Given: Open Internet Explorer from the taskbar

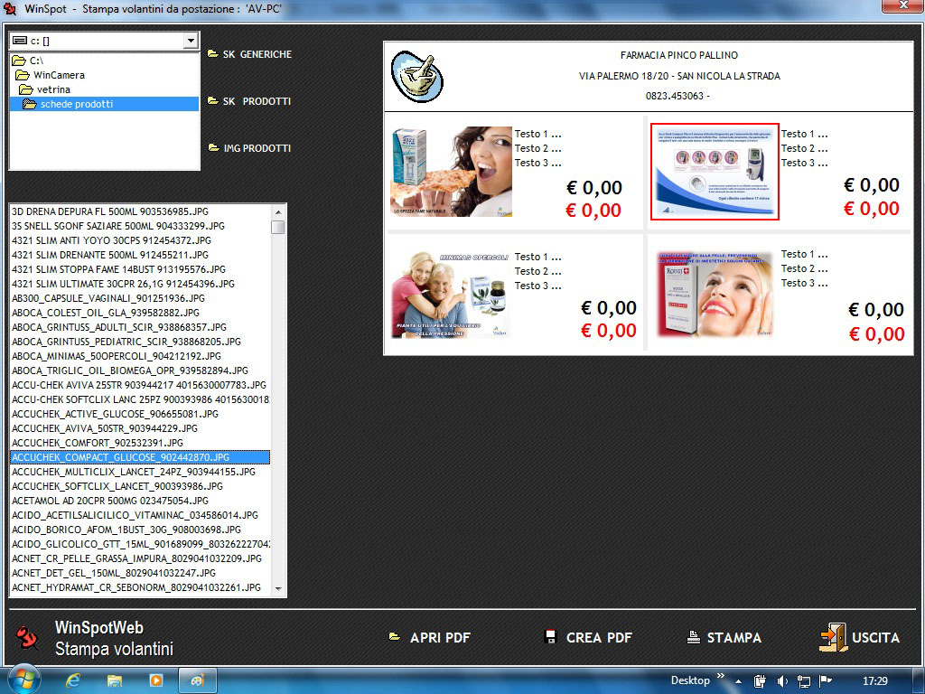Looking at the screenshot, I should pos(73,680).
